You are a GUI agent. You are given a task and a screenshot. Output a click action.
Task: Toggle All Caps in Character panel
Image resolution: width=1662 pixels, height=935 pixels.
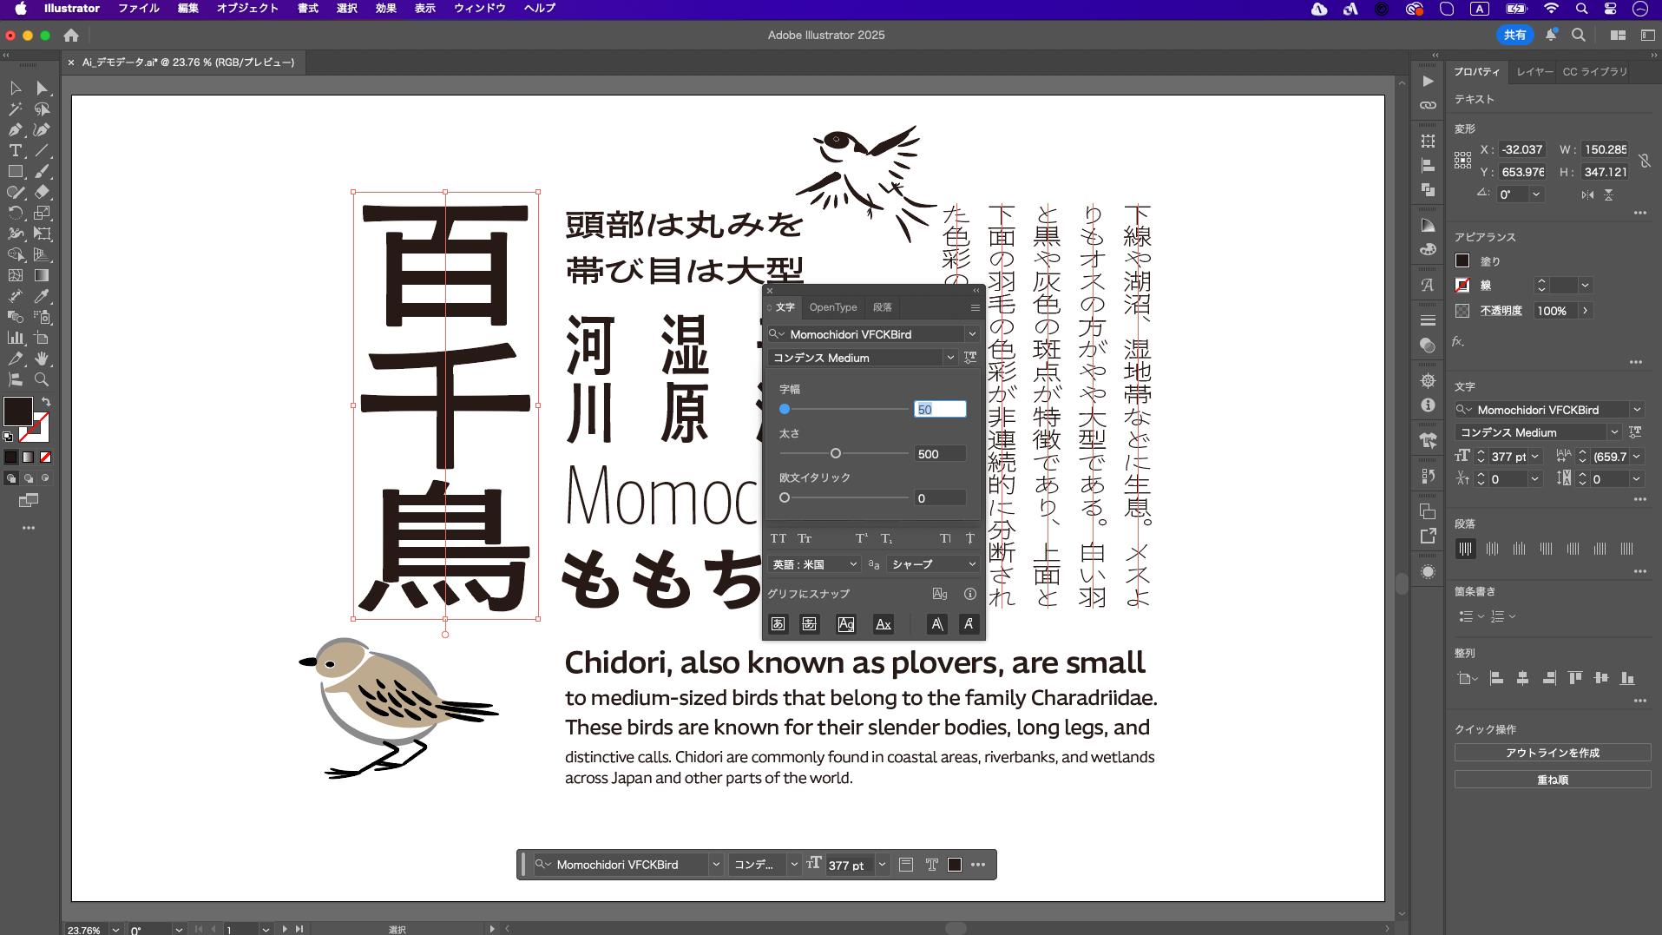pyautogui.click(x=778, y=538)
